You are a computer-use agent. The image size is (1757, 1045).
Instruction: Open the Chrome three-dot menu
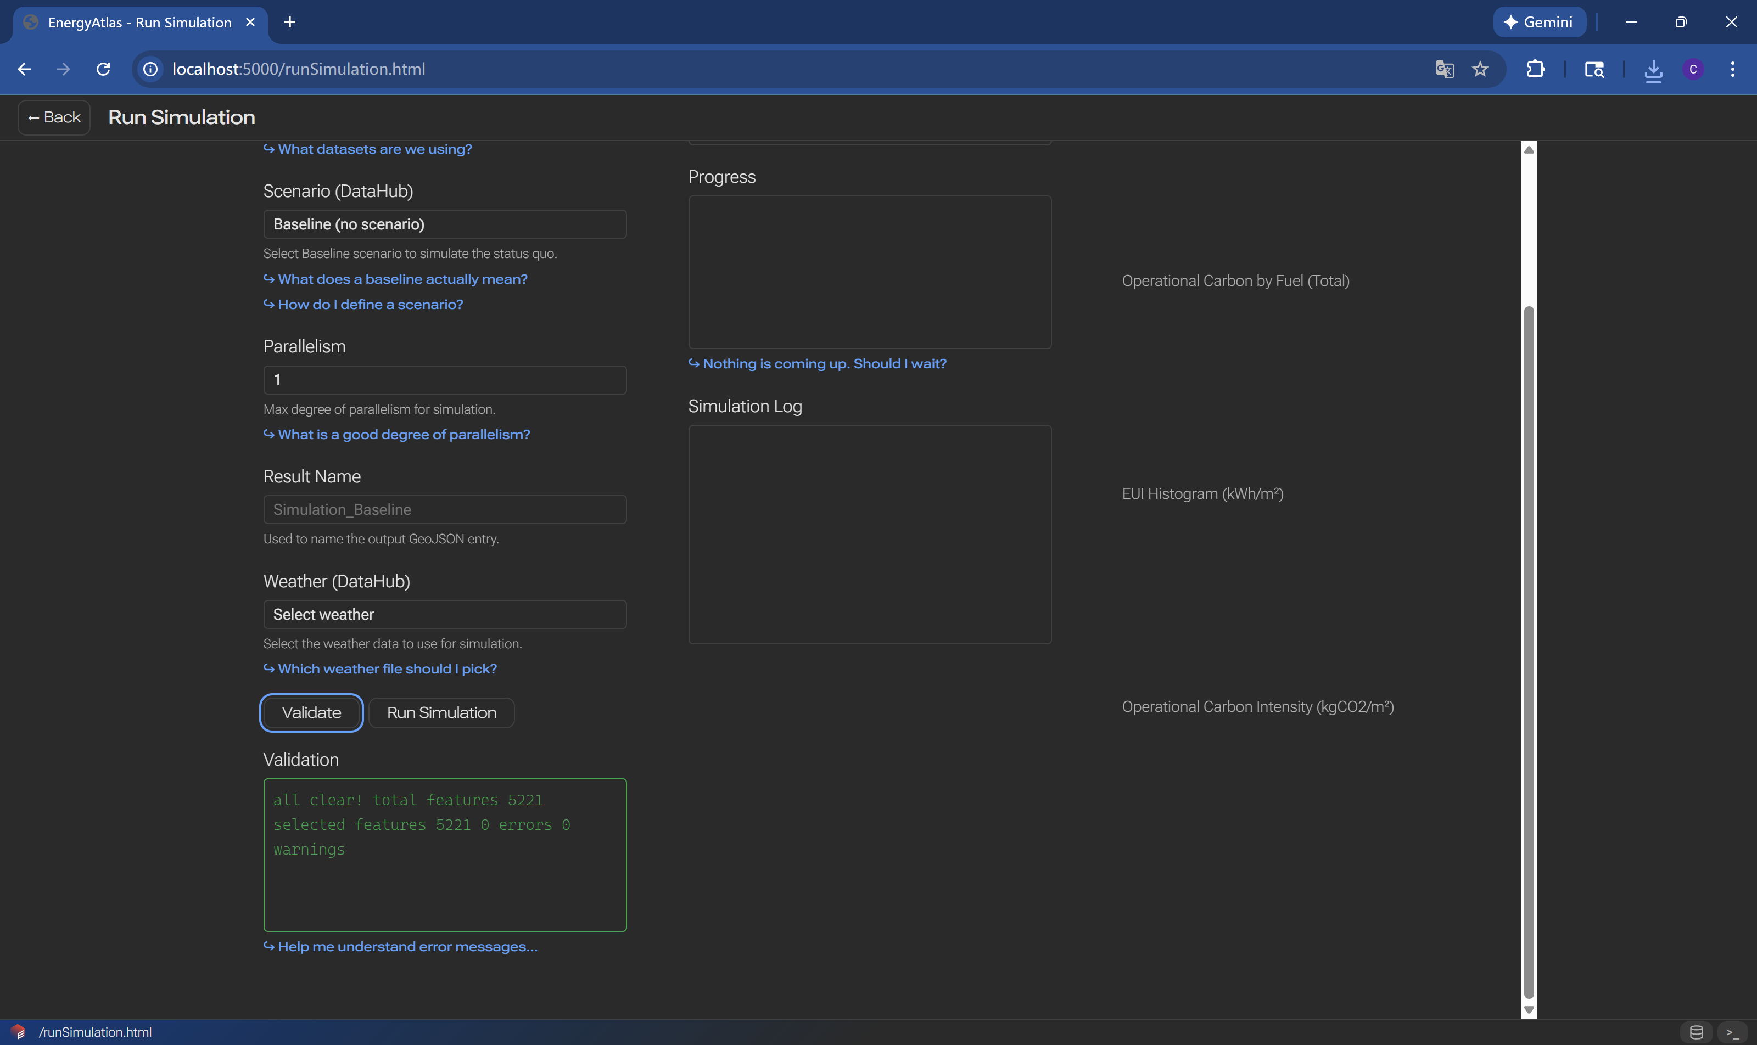(x=1732, y=69)
